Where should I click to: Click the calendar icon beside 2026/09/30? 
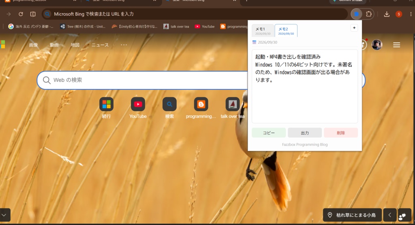click(x=255, y=42)
